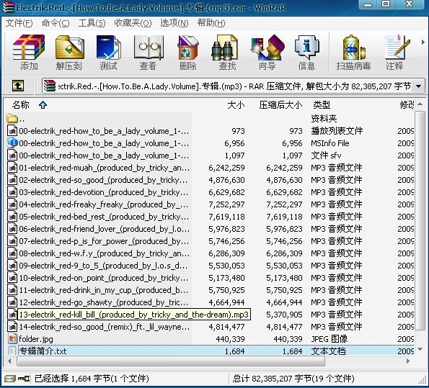Select the parent folder '..' icon
Screen dimensions: 429x388
(x=12, y=119)
